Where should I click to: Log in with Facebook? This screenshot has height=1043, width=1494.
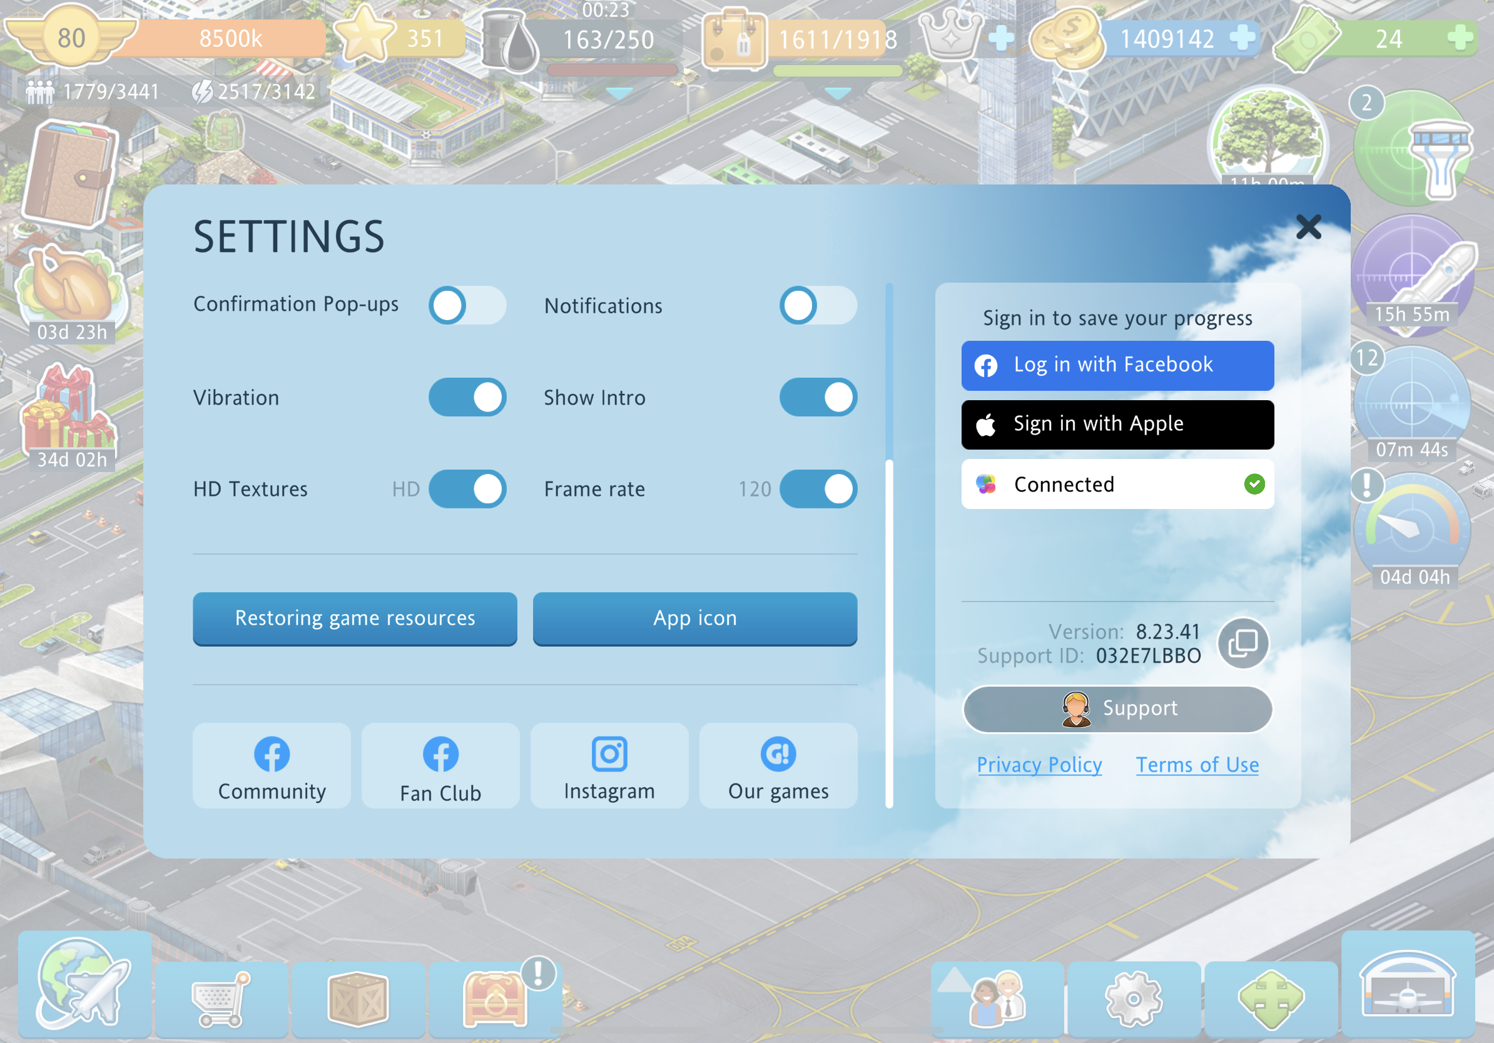[x=1117, y=365]
